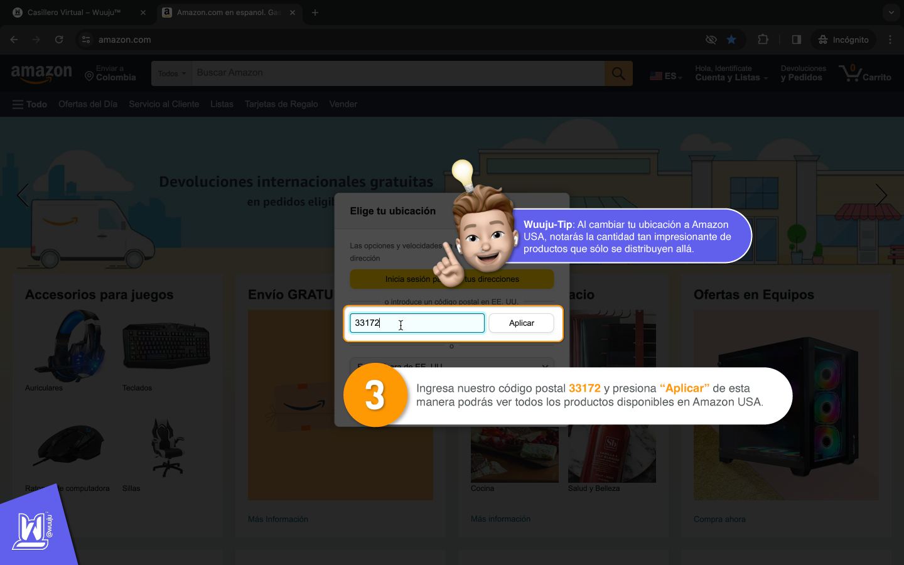
Task: Open the browser extensions puzzle icon
Action: coord(763,40)
